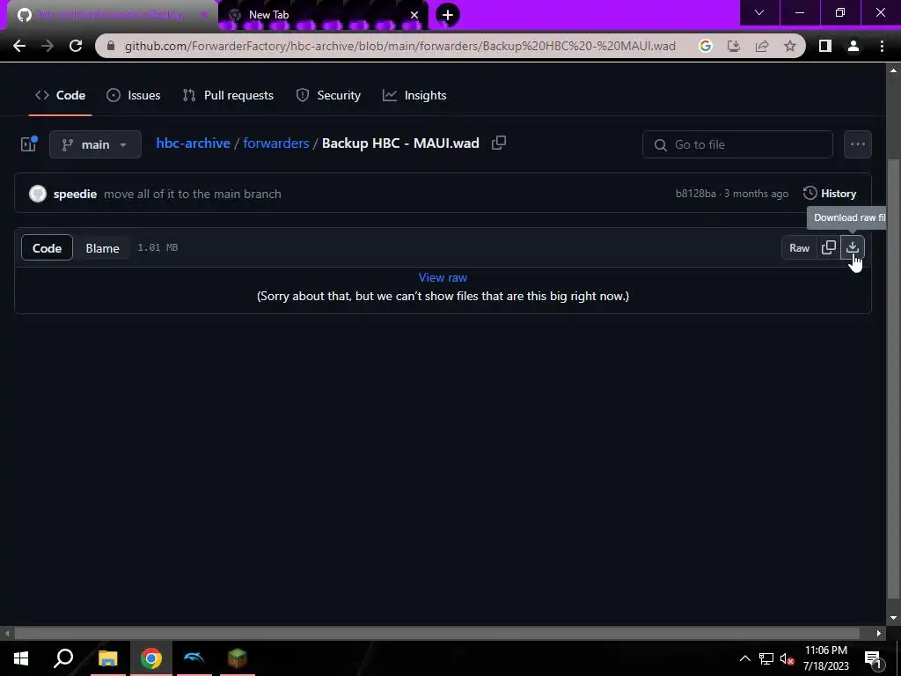Click the install app icon in address bar

[x=734, y=46]
